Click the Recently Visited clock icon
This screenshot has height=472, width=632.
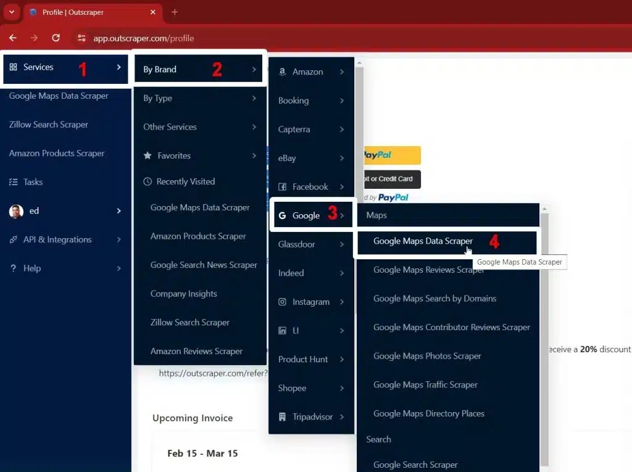[x=148, y=181]
